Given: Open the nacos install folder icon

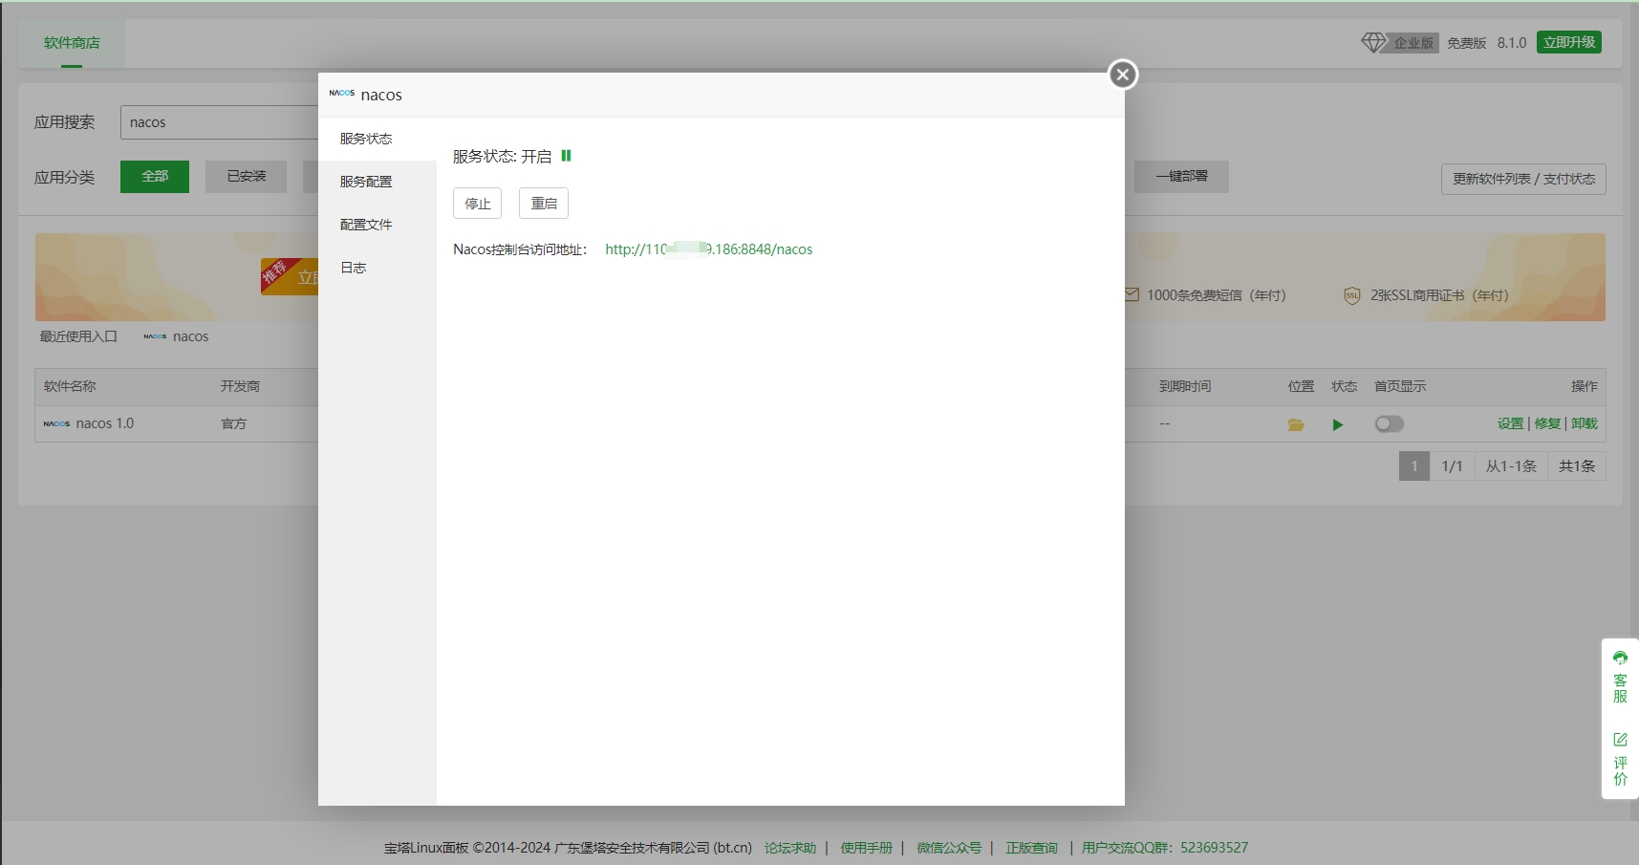Looking at the screenshot, I should [1296, 424].
